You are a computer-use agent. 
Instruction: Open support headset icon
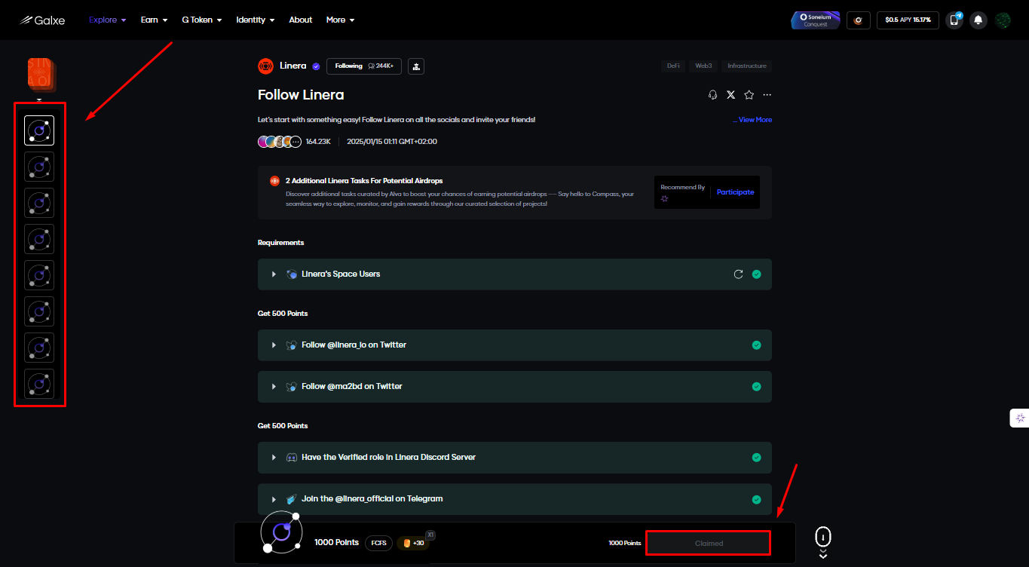713,95
